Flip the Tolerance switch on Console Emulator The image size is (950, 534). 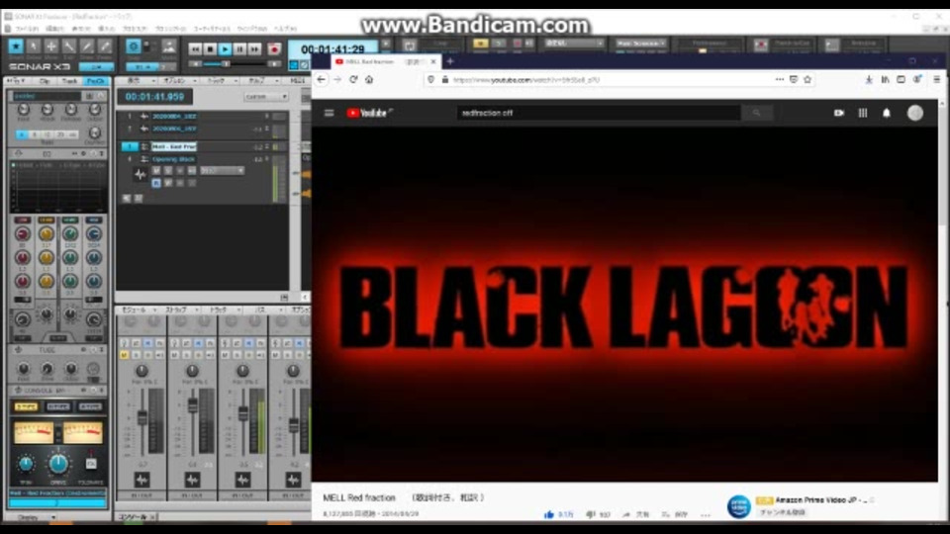coord(91,463)
